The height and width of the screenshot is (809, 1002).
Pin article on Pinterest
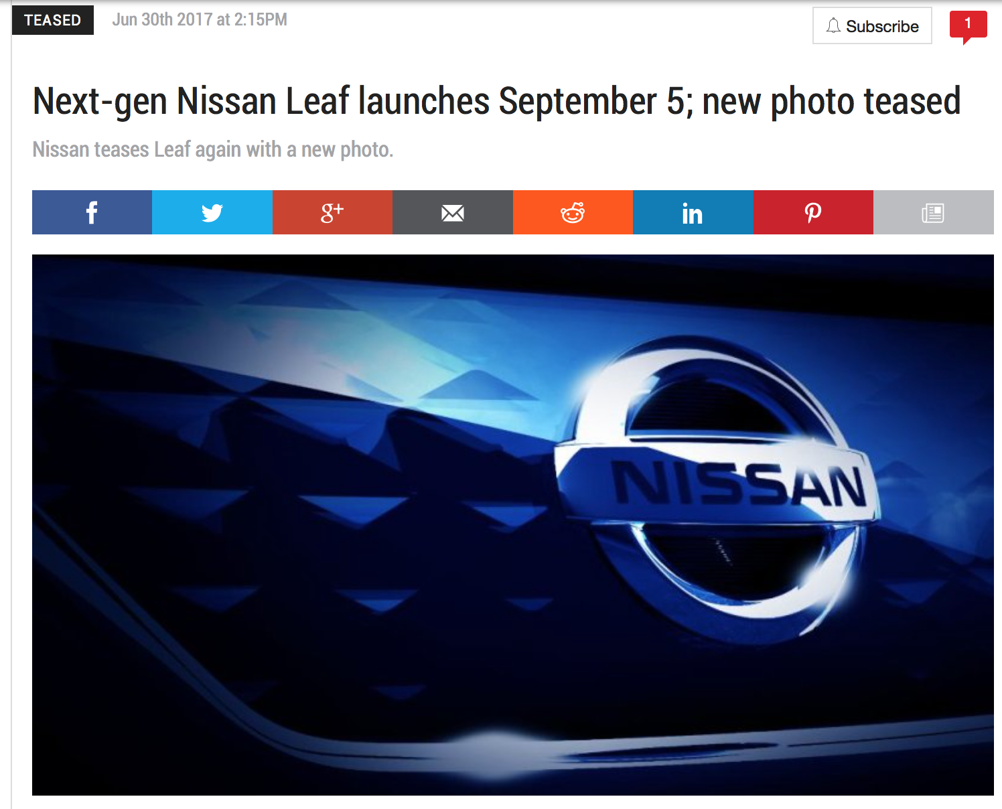pyautogui.click(x=813, y=212)
